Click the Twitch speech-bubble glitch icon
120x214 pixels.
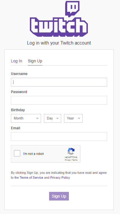click(x=72, y=9)
